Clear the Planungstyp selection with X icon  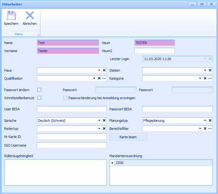(x=210, y=121)
